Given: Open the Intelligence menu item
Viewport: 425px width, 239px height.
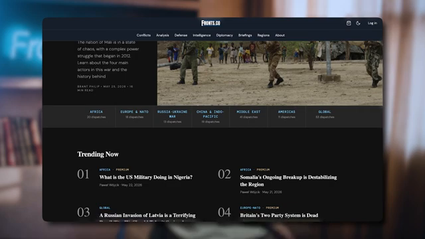Looking at the screenshot, I should pyautogui.click(x=202, y=35).
